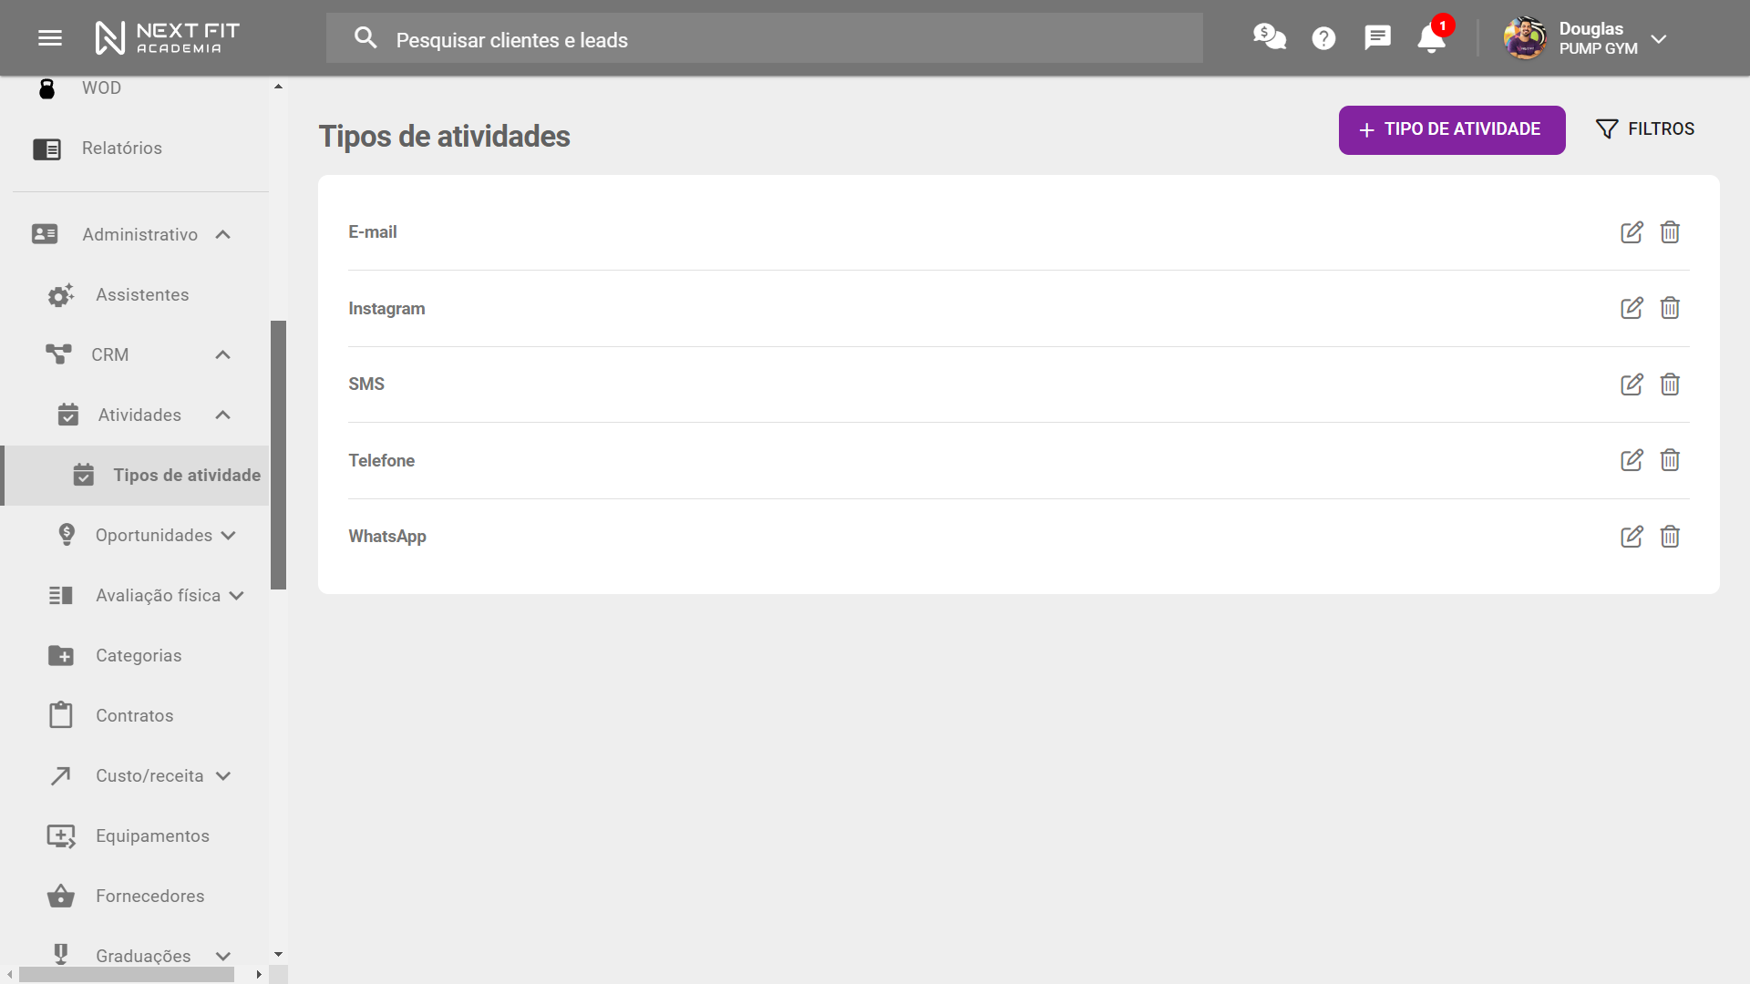Open the help question mark icon
The width and height of the screenshot is (1750, 984).
pyautogui.click(x=1323, y=38)
